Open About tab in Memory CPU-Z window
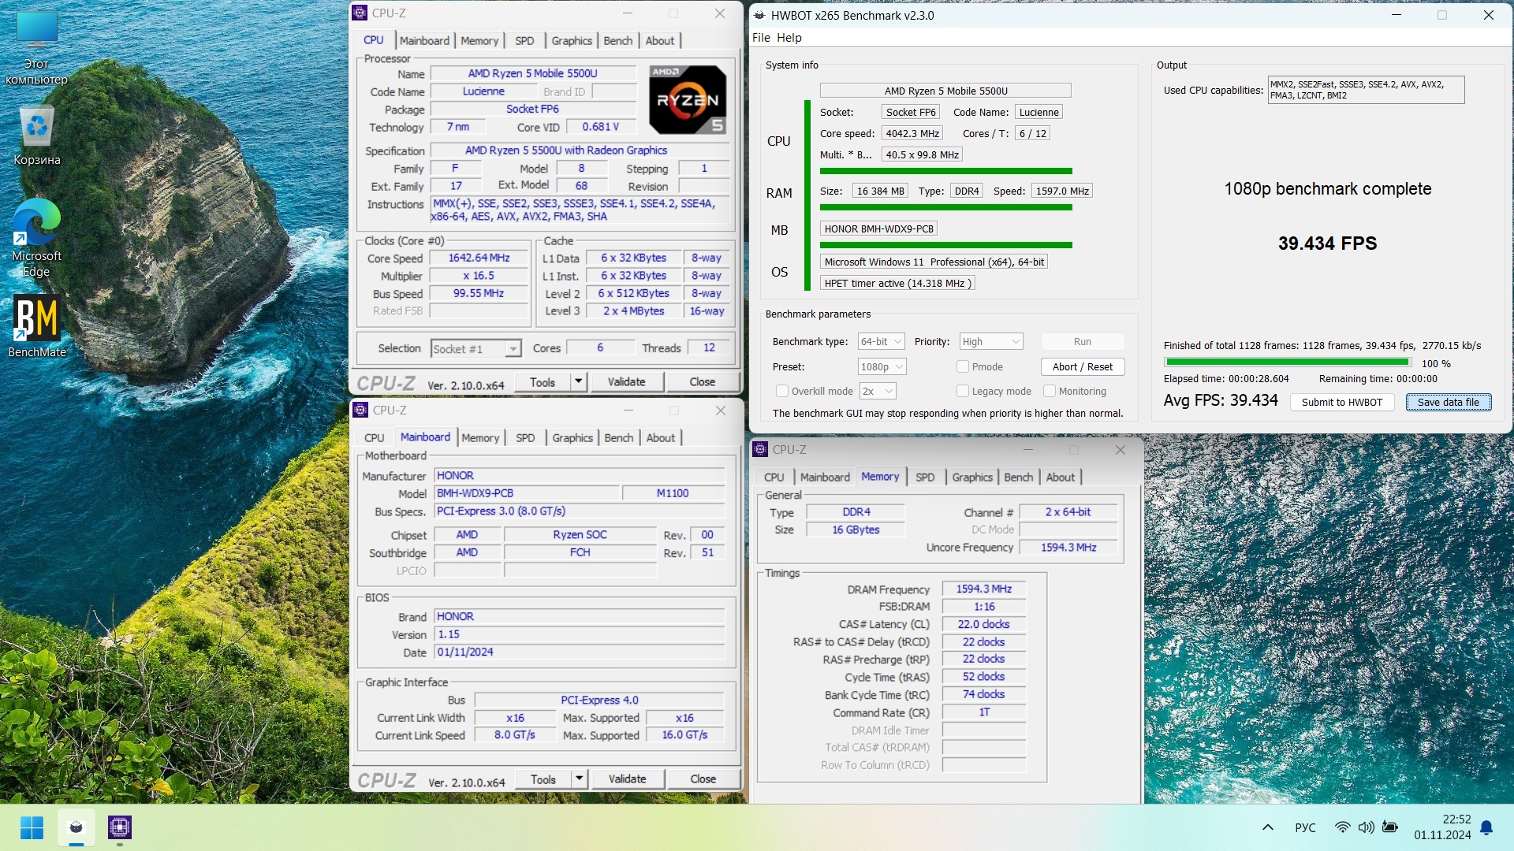The height and width of the screenshot is (851, 1514). 1061,477
